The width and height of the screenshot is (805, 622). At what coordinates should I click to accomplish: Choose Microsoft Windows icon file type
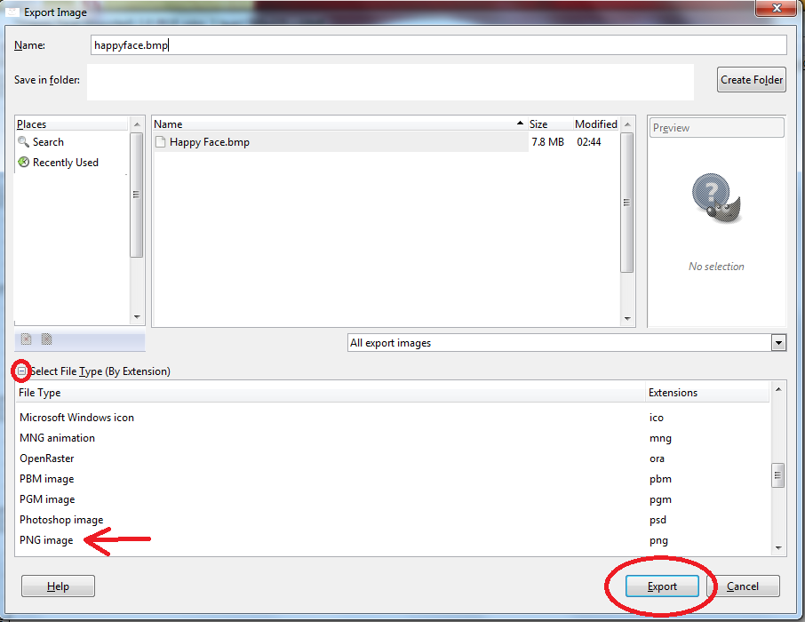[76, 417]
